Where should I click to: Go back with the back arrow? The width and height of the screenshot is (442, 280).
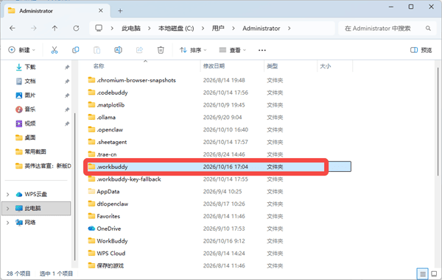click(x=13, y=28)
